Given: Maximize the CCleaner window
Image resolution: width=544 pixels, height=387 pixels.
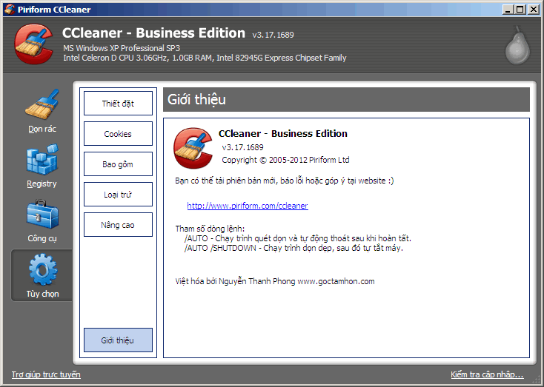Looking at the screenshot, I should [520, 10].
